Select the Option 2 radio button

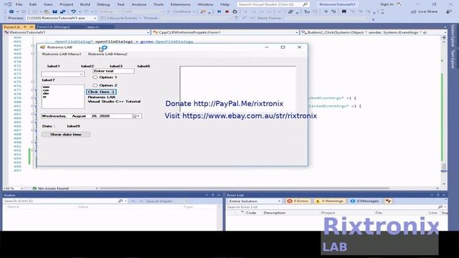click(x=95, y=85)
